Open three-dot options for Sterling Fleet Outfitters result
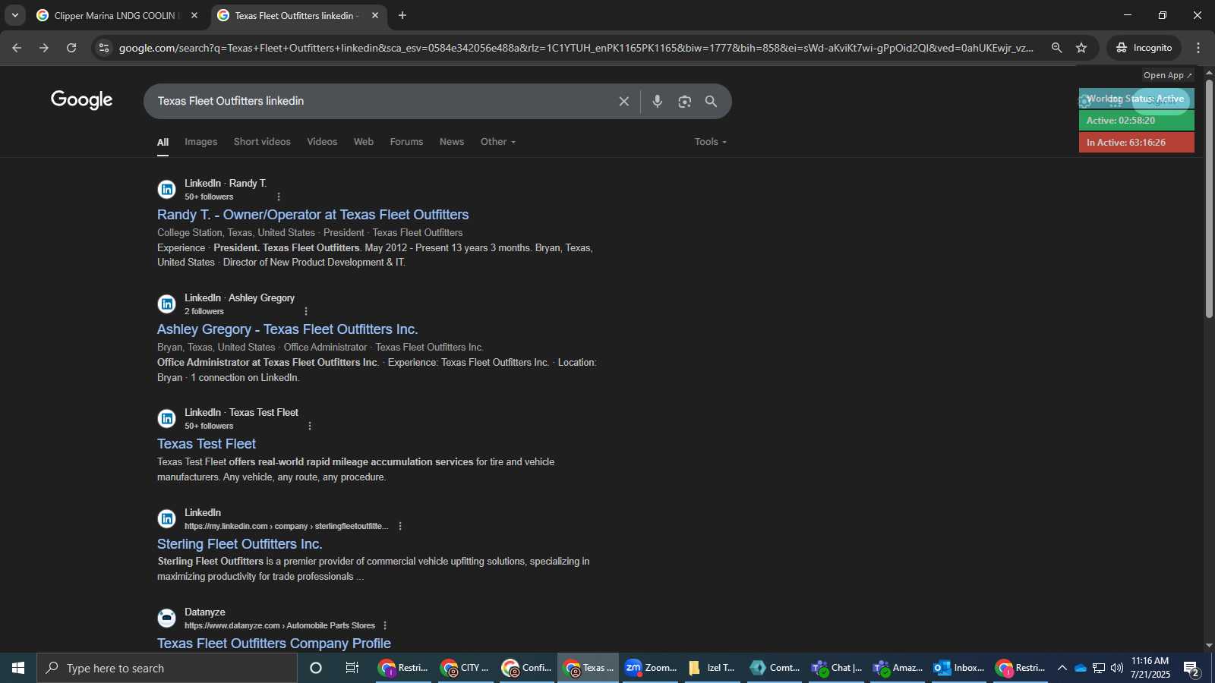This screenshot has height=683, width=1215. click(400, 526)
